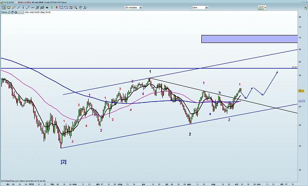Viewport: 308px width, 186px height.
Task: Click the horizontal resistance line price label
Action: pos(295,67)
